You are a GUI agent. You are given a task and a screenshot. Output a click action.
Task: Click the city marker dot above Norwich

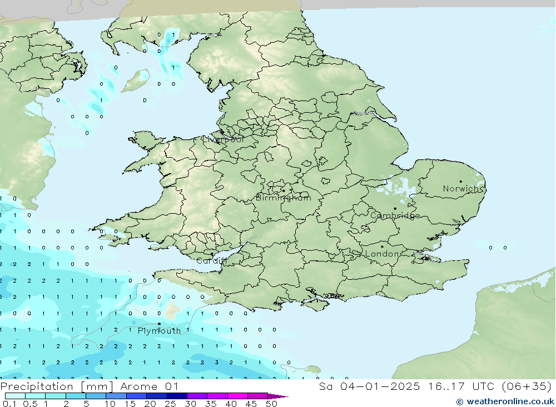click(x=460, y=182)
